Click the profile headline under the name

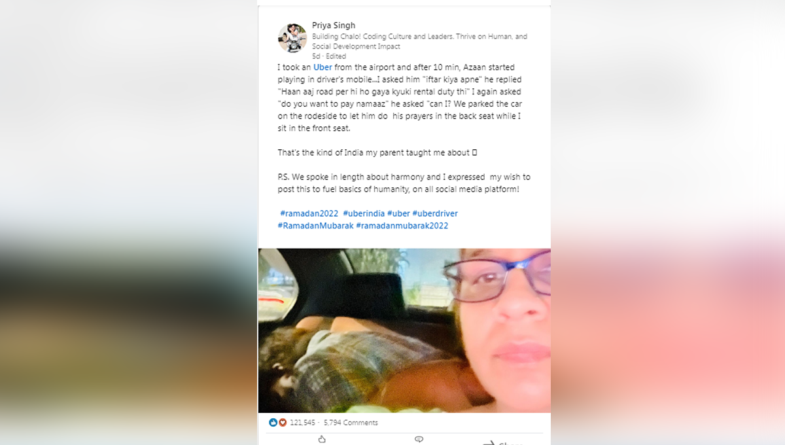(419, 42)
